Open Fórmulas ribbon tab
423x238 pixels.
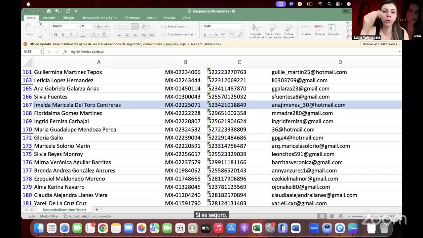pos(132,18)
